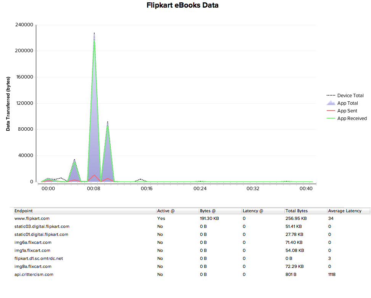Select the api.crittercism.com endpoint
Screen dimensions: 371x298
point(34,275)
